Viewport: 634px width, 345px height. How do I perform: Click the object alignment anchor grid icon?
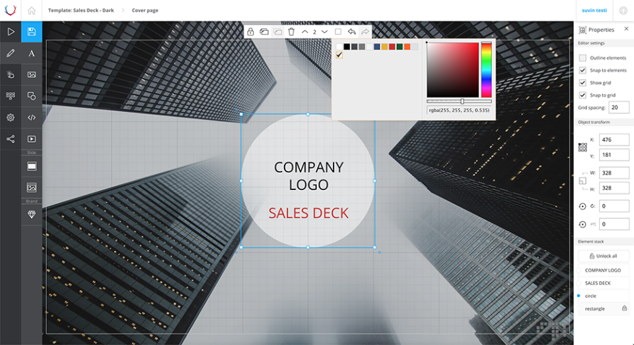(582, 147)
